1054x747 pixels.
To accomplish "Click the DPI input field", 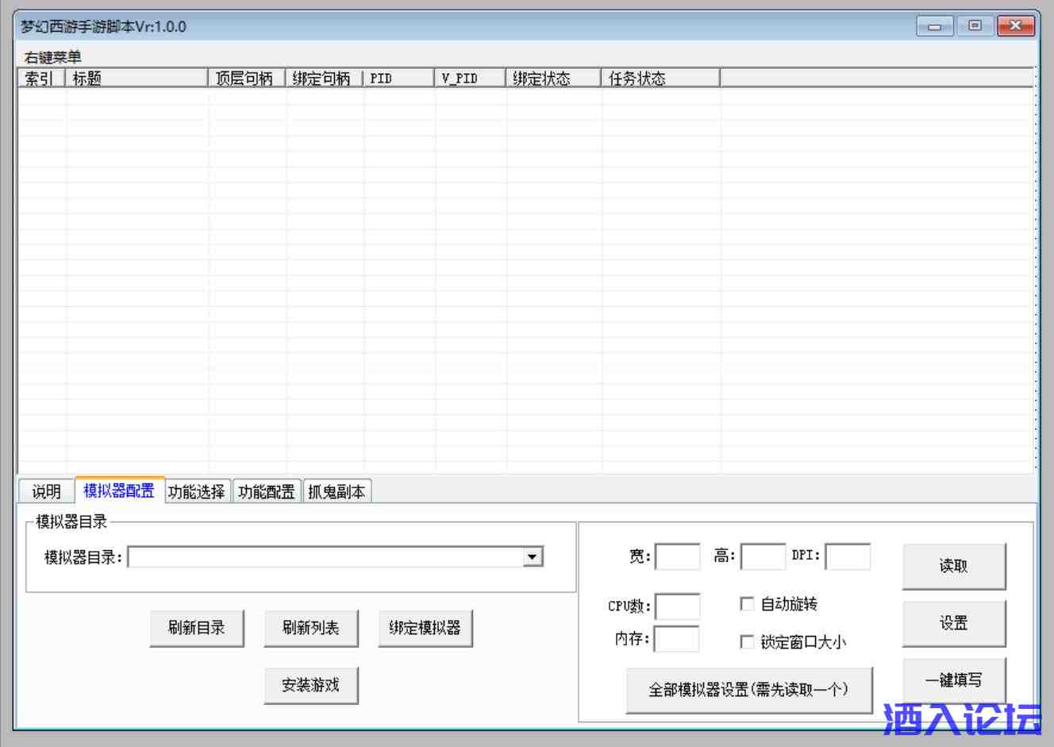I will pos(848,556).
